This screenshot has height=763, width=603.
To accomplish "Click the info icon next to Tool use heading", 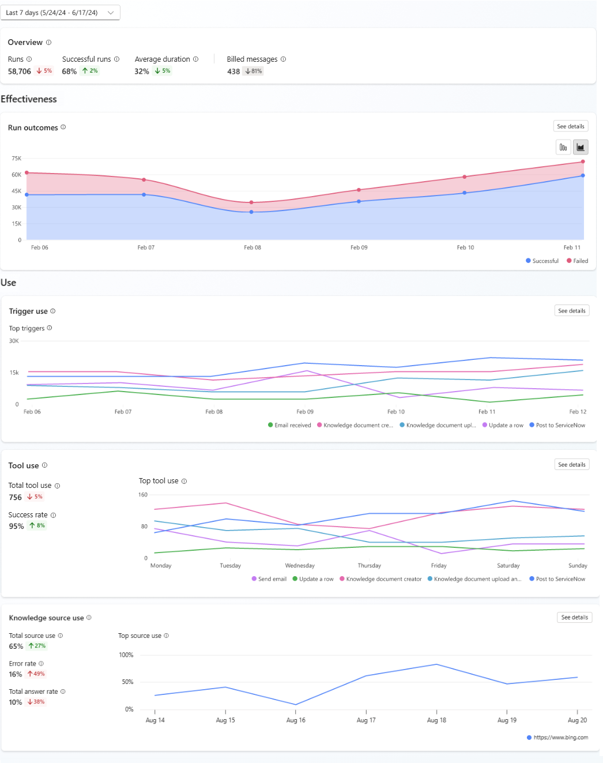I will tap(44, 465).
